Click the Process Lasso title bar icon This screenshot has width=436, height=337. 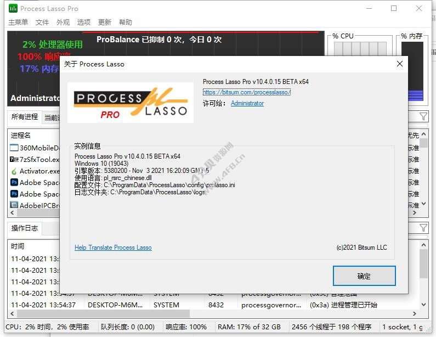point(13,8)
